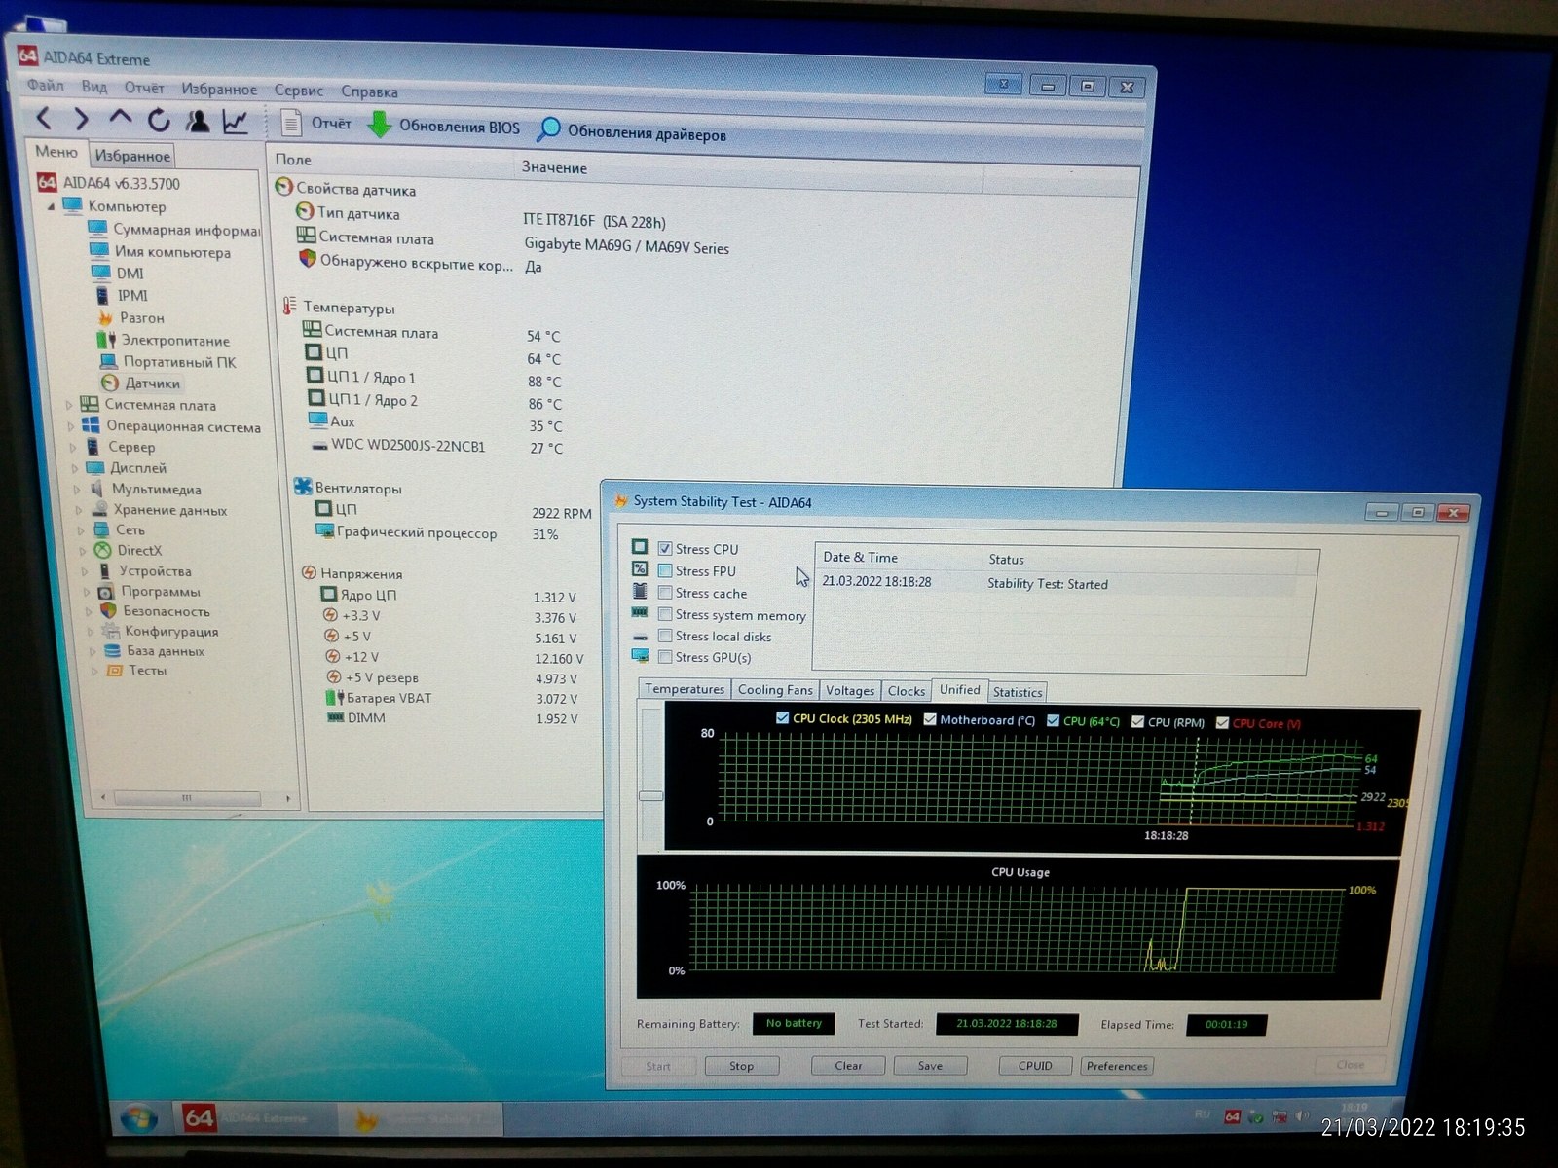Screen dimensions: 1558x1168
Task: Open the graph toolbar icon
Action: pyautogui.click(x=236, y=122)
